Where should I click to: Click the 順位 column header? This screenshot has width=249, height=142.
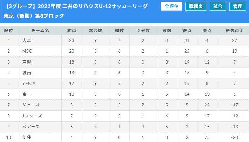pos(9,31)
